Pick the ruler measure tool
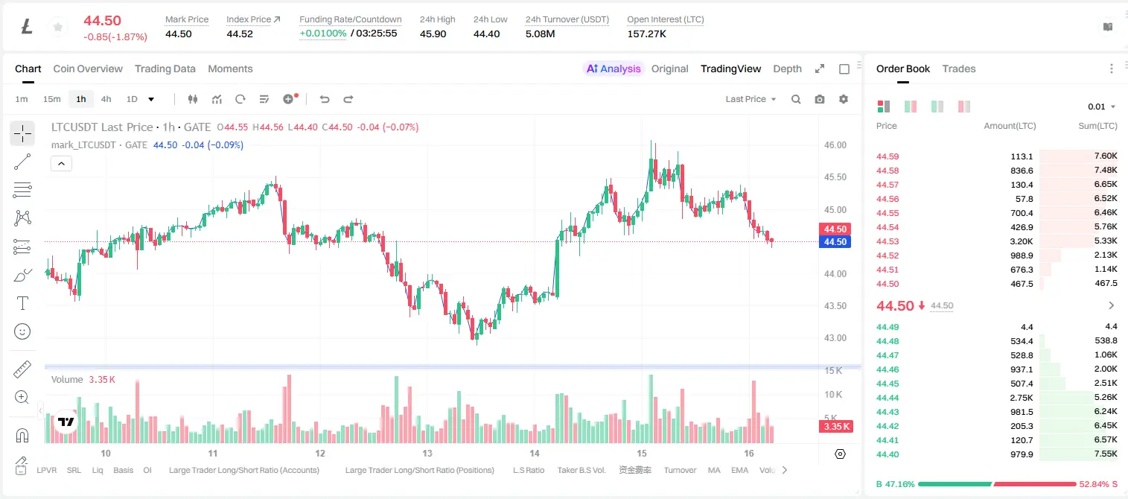Viewport: 1128px width, 499px height. click(x=22, y=369)
